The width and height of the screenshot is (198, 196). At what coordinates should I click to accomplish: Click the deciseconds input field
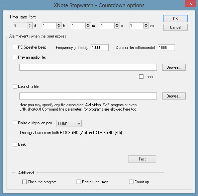pos(136,26)
